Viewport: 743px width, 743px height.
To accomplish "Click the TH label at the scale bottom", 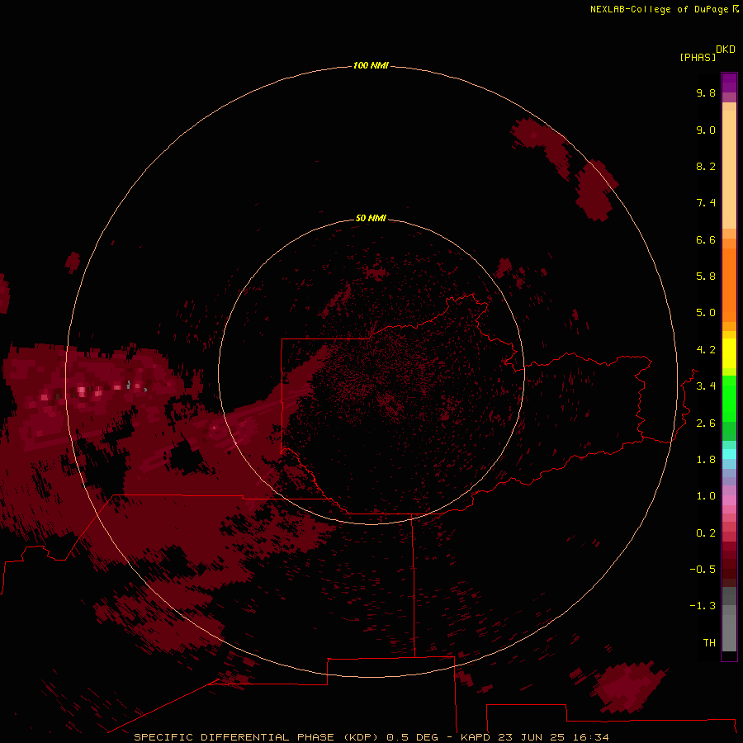I will coord(709,643).
